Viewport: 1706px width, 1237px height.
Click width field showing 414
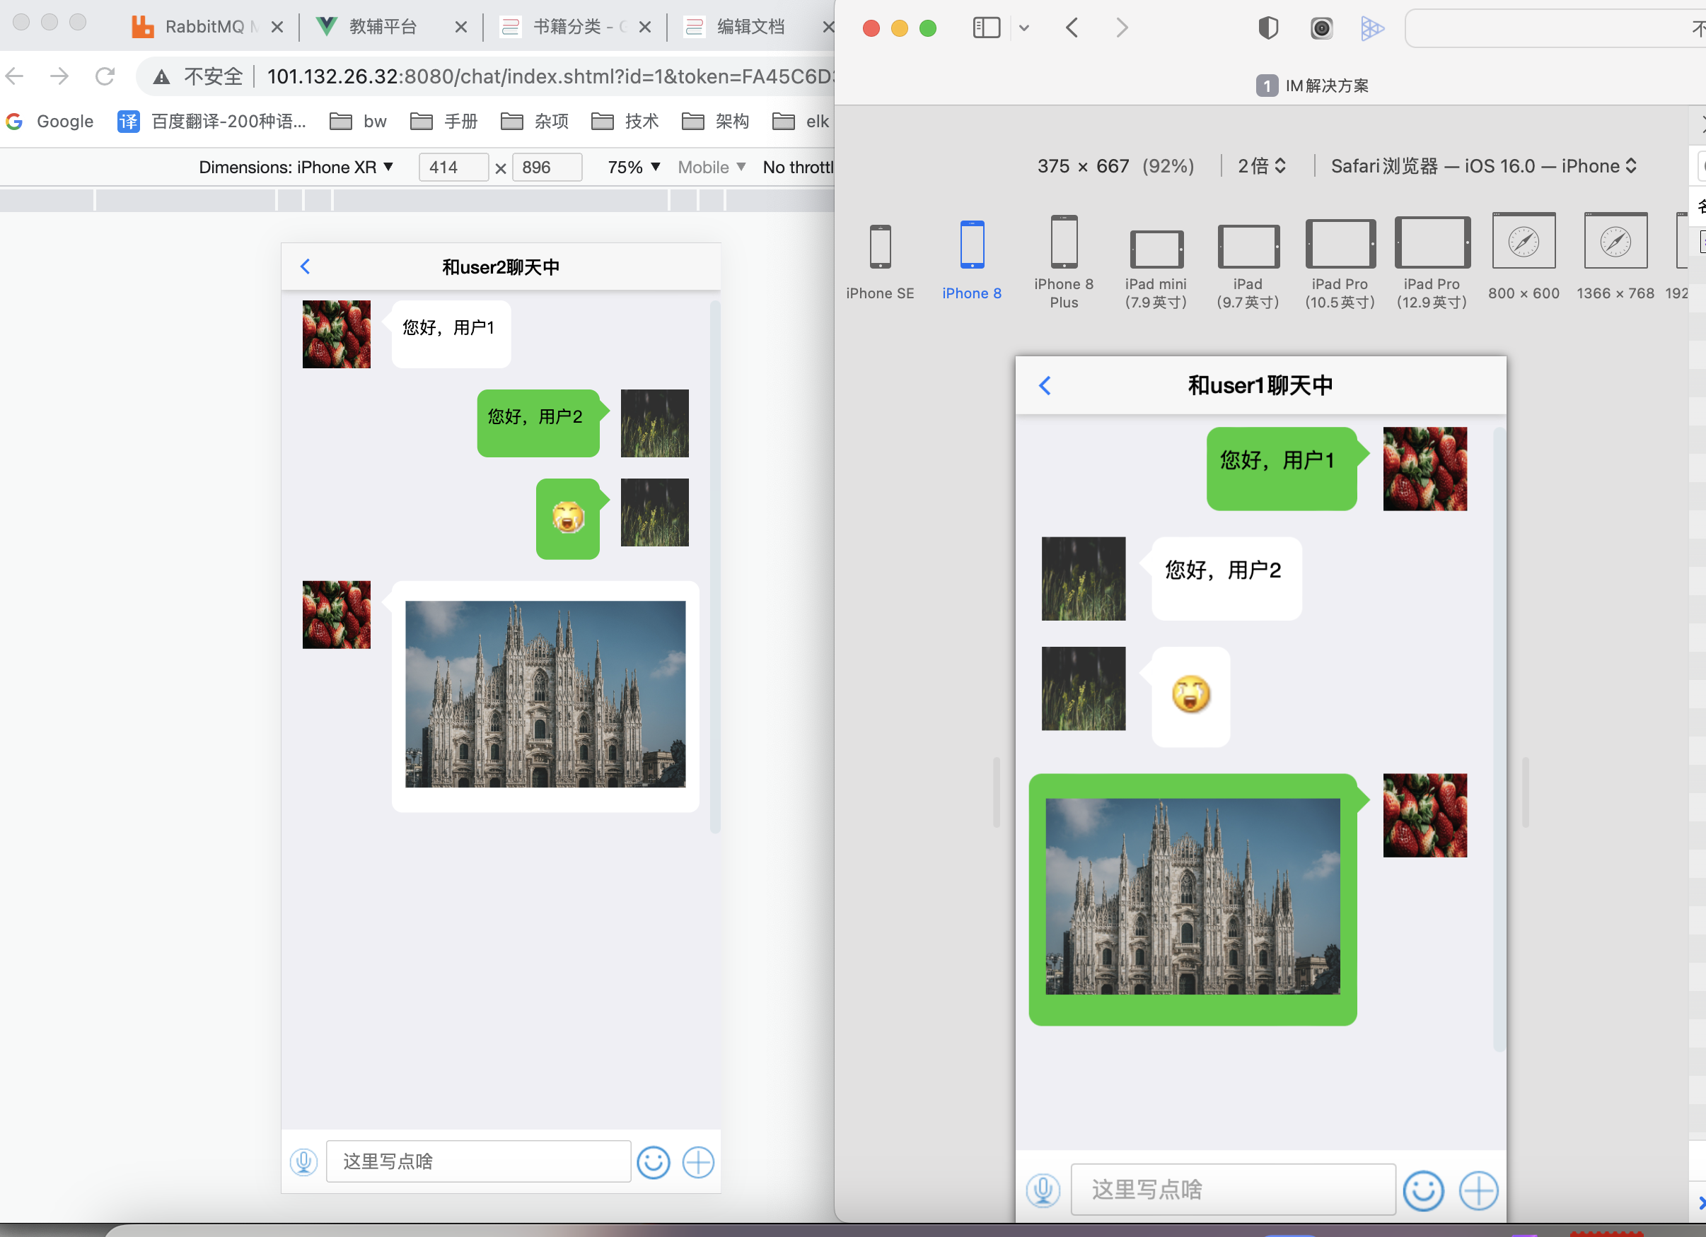click(453, 167)
